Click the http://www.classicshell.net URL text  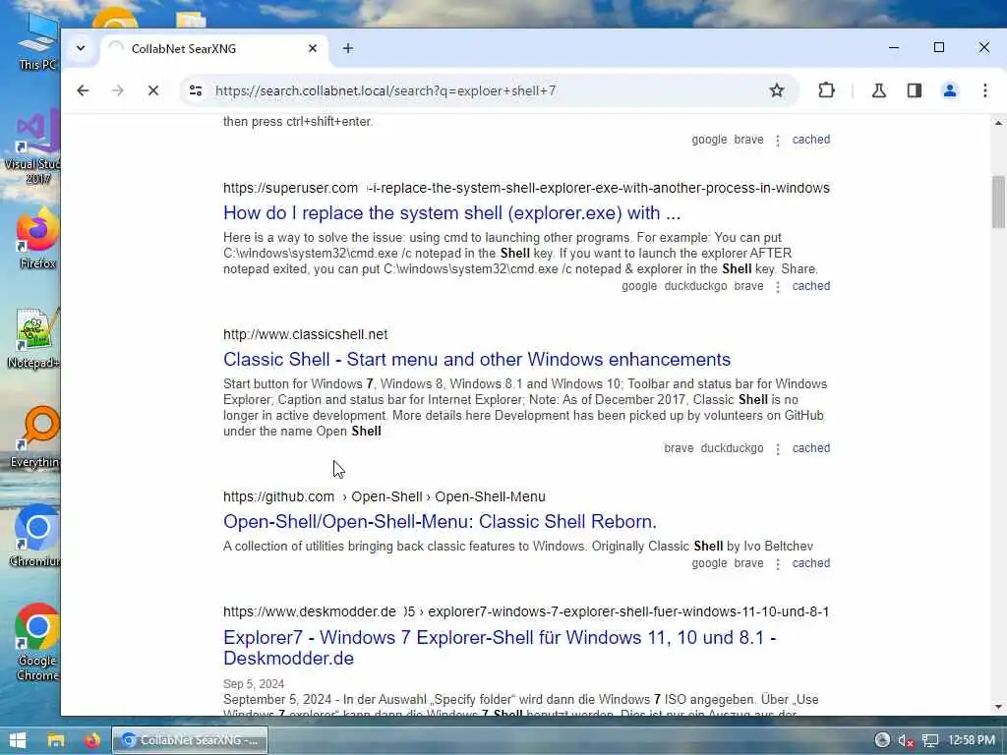[305, 334]
